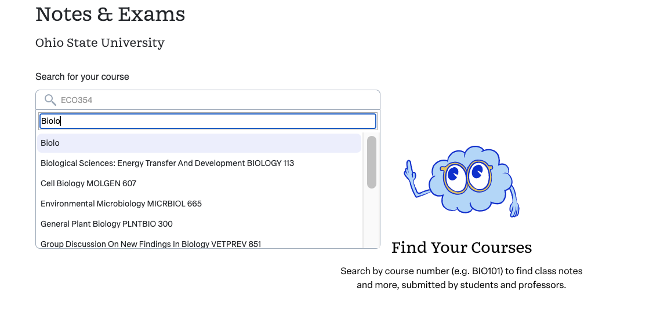Open the ECO354 course search combo box
The height and width of the screenshot is (310, 653).
pos(208,100)
